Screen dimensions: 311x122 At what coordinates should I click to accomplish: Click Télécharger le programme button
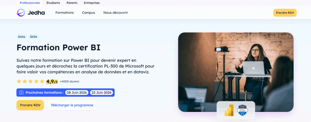click(72, 105)
